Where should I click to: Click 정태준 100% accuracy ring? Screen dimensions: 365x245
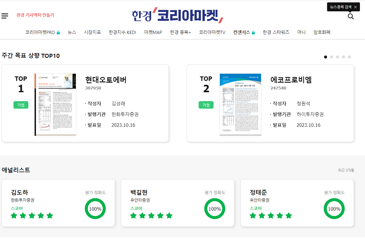(x=334, y=209)
